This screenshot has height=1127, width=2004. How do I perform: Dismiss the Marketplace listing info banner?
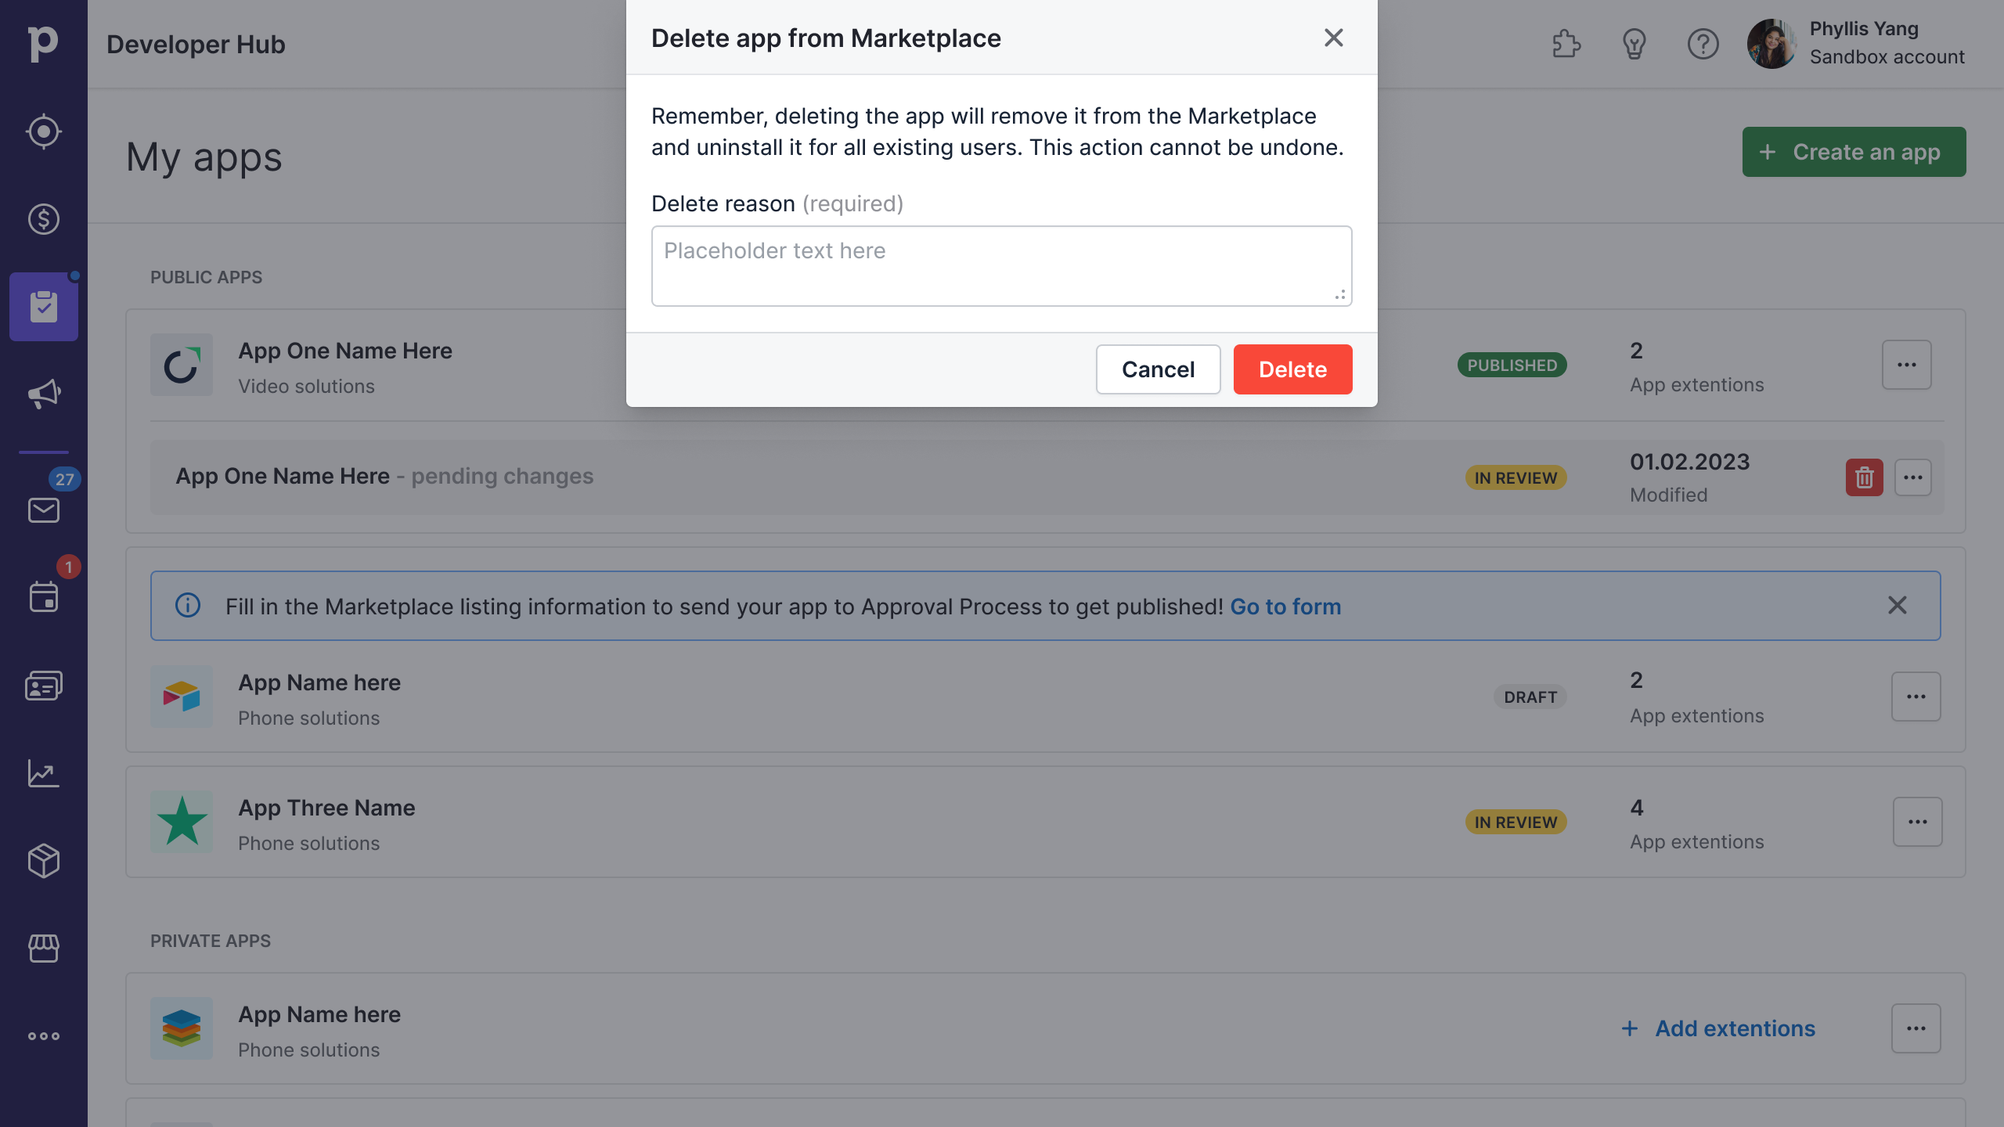pyautogui.click(x=1897, y=605)
